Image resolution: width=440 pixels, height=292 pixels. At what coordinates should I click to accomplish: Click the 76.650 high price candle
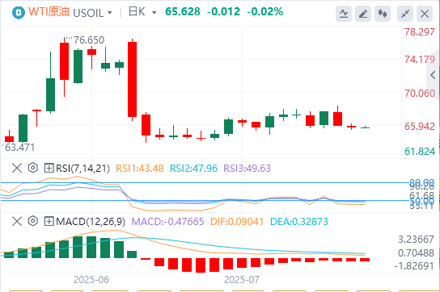point(64,61)
